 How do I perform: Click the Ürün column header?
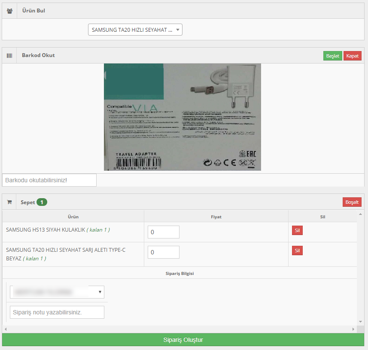(x=73, y=217)
